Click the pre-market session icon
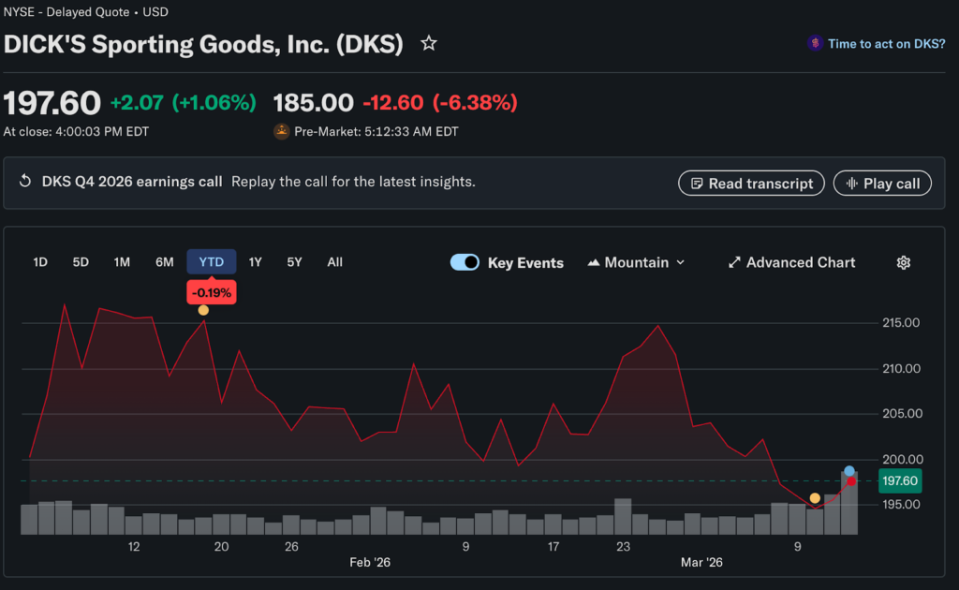This screenshot has width=959, height=590. pyautogui.click(x=281, y=132)
